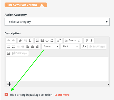
Task: Click inside the Description text area
Action: pyautogui.click(x=57, y=69)
